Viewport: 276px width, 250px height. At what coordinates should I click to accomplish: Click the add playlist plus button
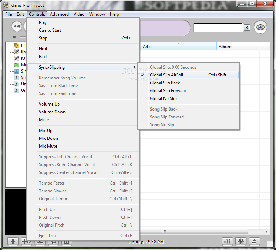[x=13, y=241]
